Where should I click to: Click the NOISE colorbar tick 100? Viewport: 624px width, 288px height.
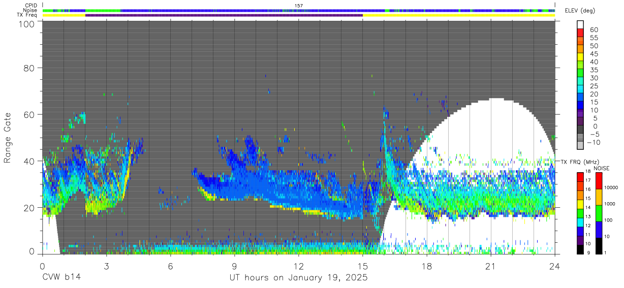click(x=608, y=220)
